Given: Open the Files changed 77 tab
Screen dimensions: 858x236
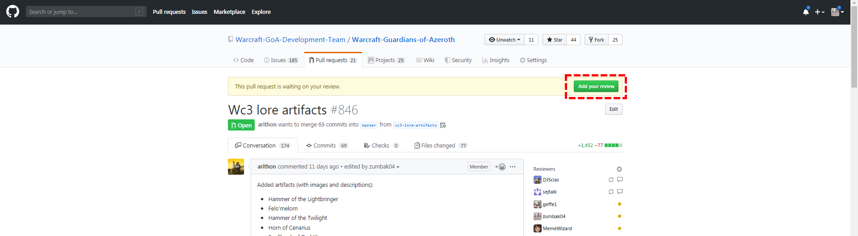Looking at the screenshot, I should pos(441,146).
